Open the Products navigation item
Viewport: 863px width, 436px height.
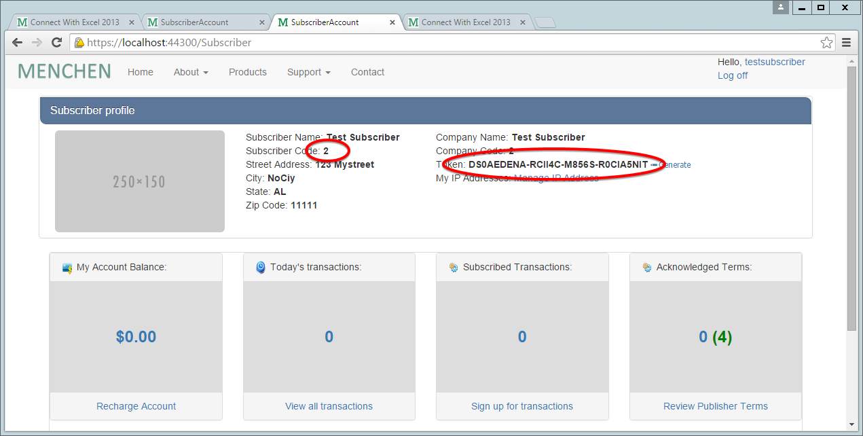click(x=247, y=72)
